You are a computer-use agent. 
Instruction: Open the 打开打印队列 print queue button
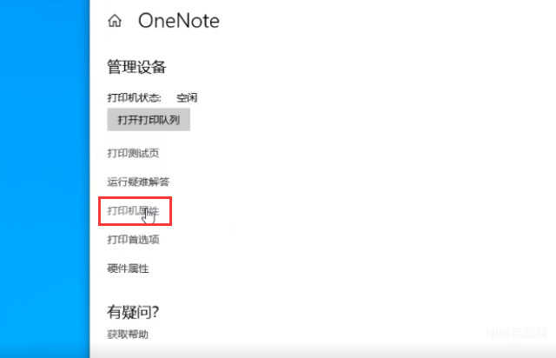pos(149,120)
